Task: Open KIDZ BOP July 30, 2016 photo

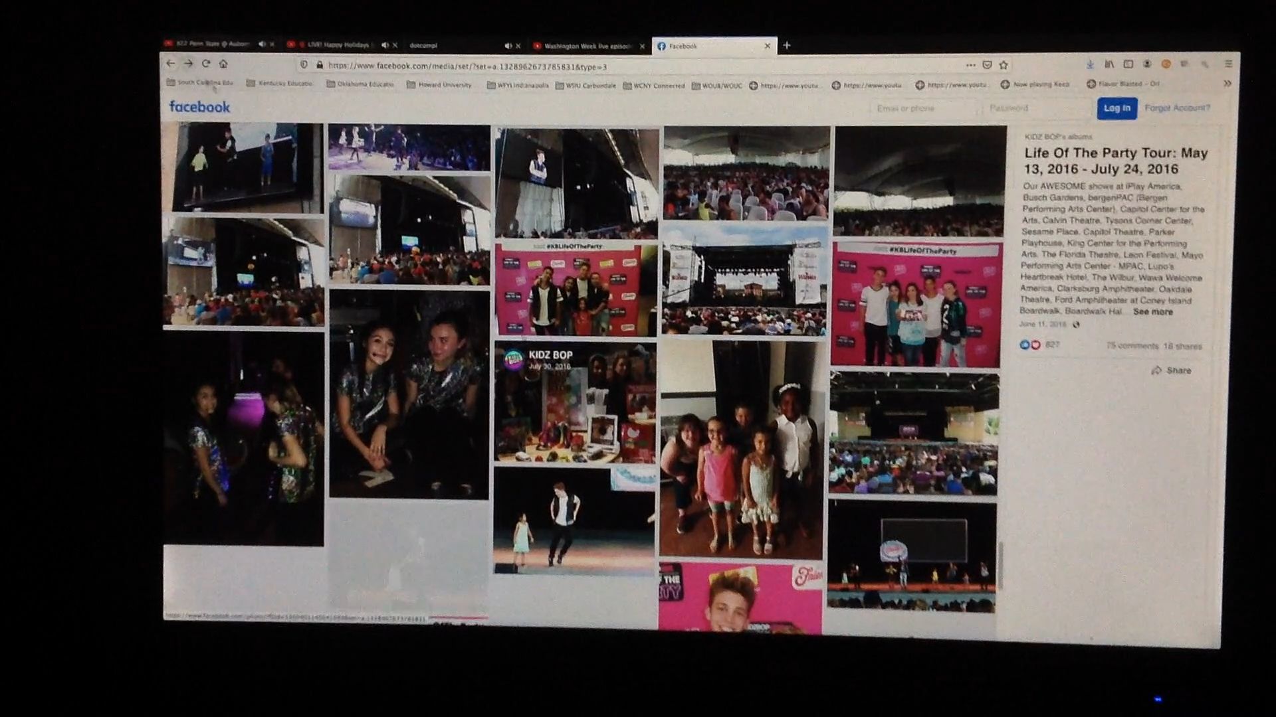Action: click(x=575, y=402)
